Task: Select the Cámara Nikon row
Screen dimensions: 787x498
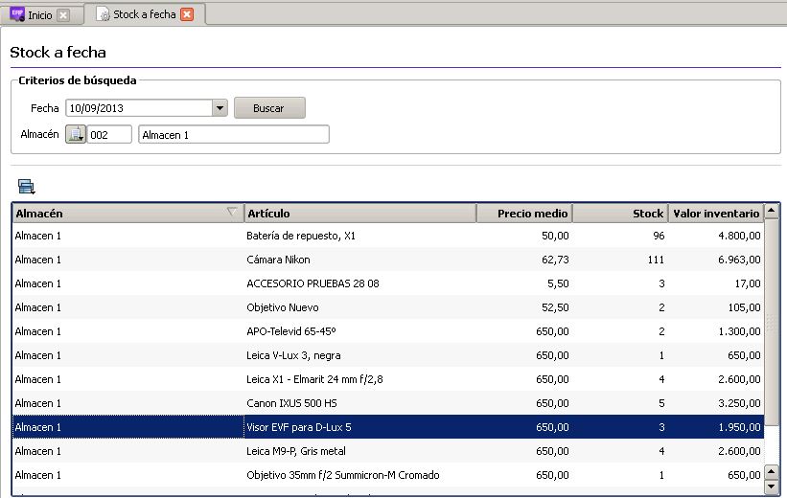Action: (x=388, y=260)
